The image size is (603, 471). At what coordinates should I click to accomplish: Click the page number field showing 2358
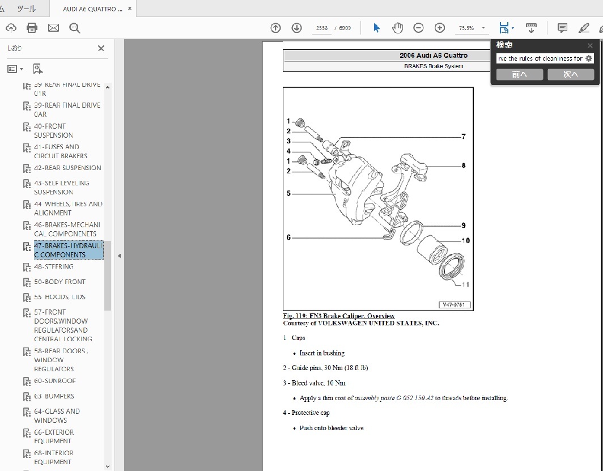[x=321, y=28]
